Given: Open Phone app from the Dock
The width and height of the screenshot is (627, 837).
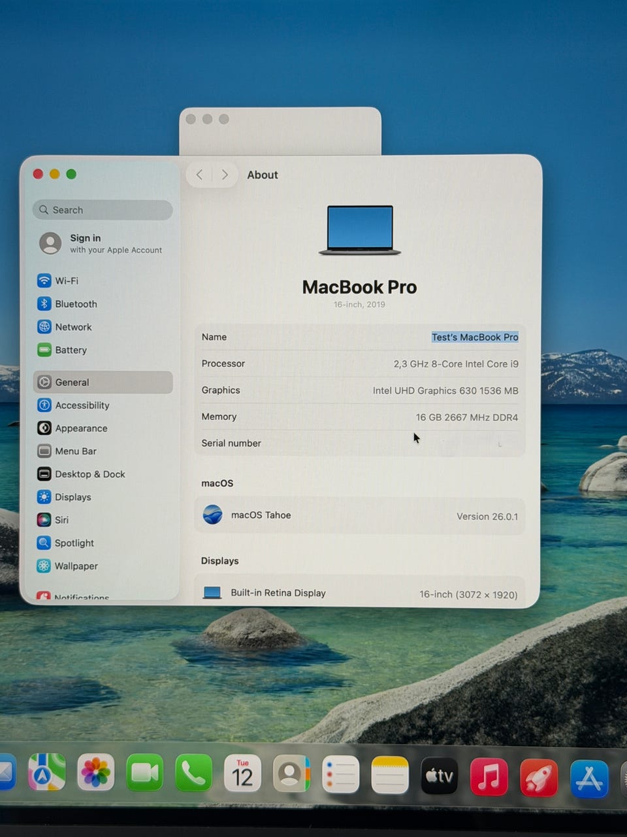Looking at the screenshot, I should [x=194, y=773].
